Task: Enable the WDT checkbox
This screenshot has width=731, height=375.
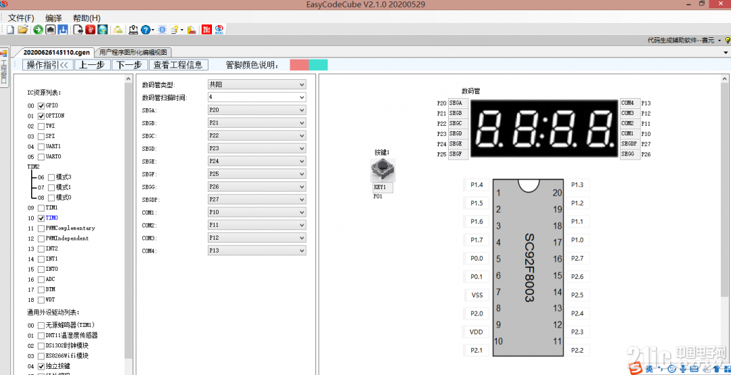Action: 41,300
